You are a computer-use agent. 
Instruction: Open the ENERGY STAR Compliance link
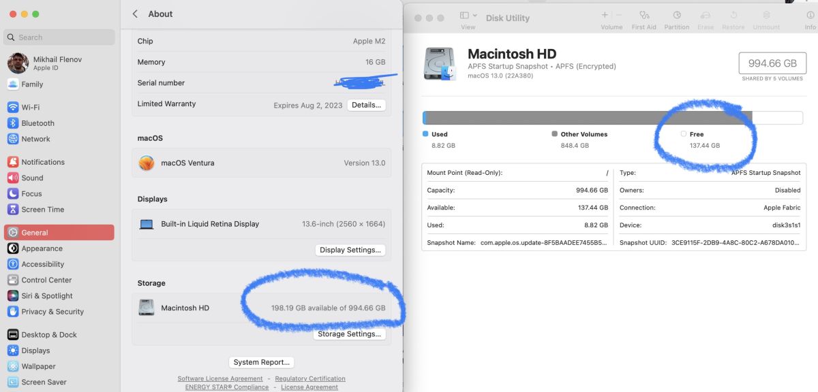[227, 387]
